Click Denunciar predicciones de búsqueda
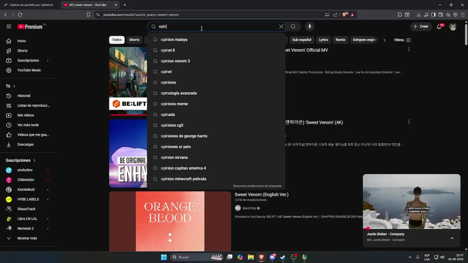Screen dimensions: 468x263 coord(257,186)
